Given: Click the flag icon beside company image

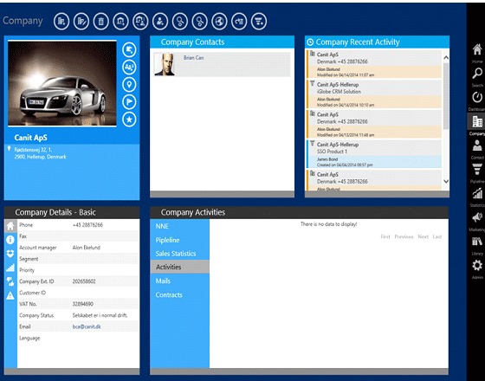Looking at the screenshot, I should click(129, 102).
